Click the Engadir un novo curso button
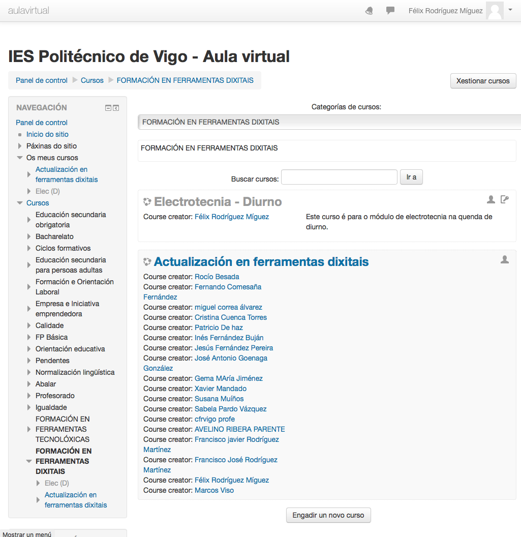Screen dimensions: 521x537 (x=328, y=515)
